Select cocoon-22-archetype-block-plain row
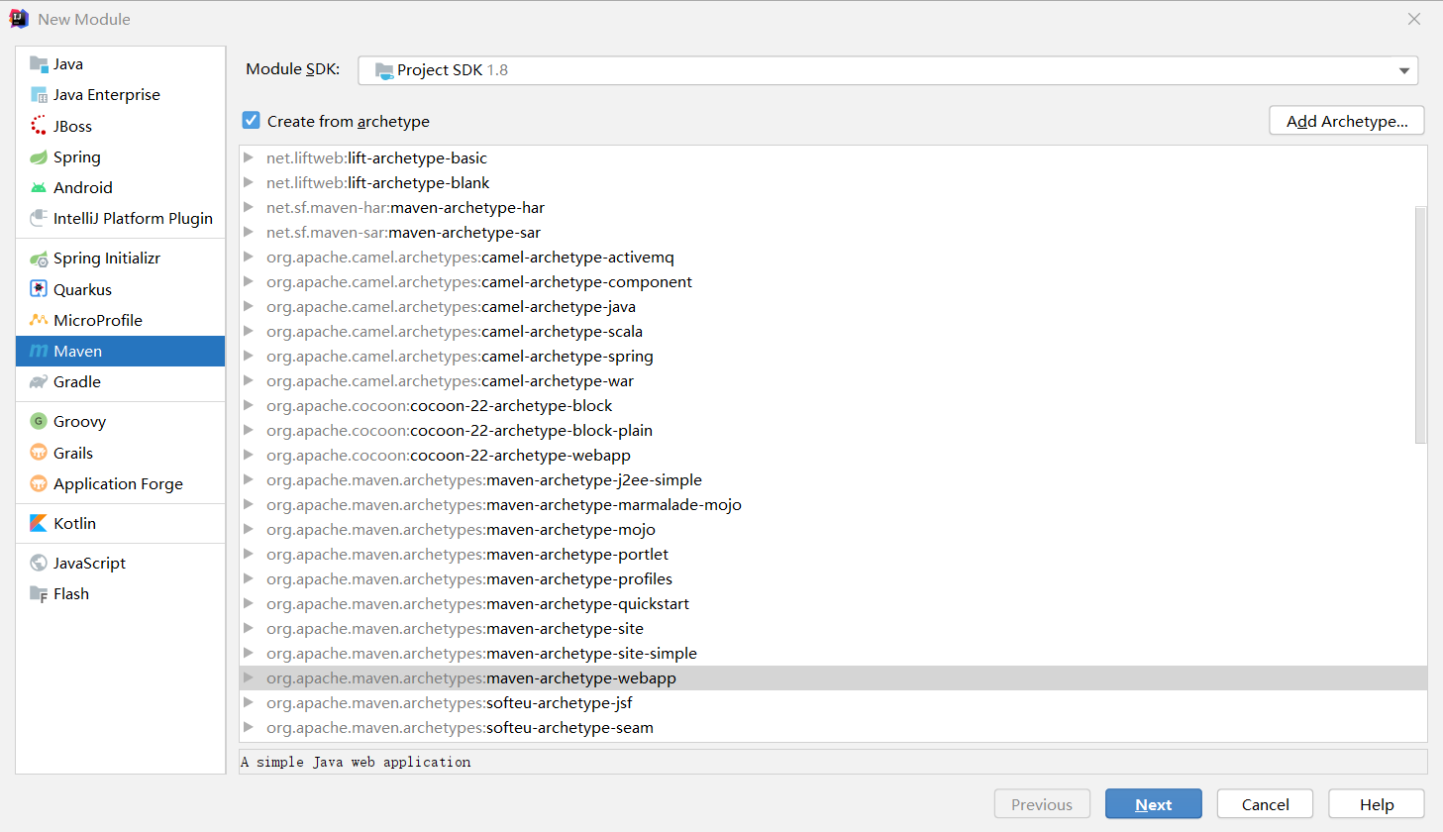This screenshot has width=1443, height=832. (833, 430)
